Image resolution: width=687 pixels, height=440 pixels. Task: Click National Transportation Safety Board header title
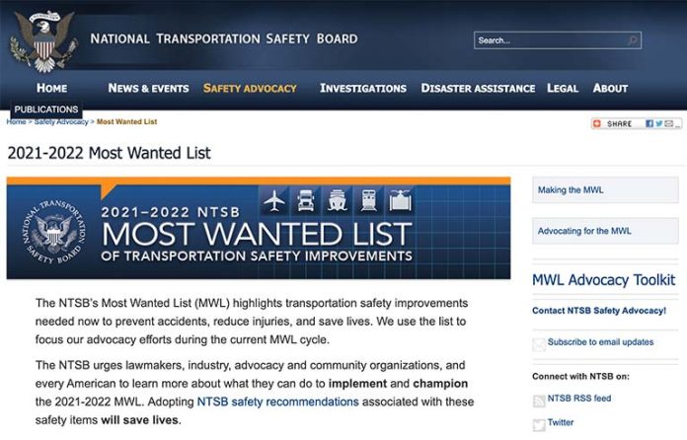[x=224, y=38]
